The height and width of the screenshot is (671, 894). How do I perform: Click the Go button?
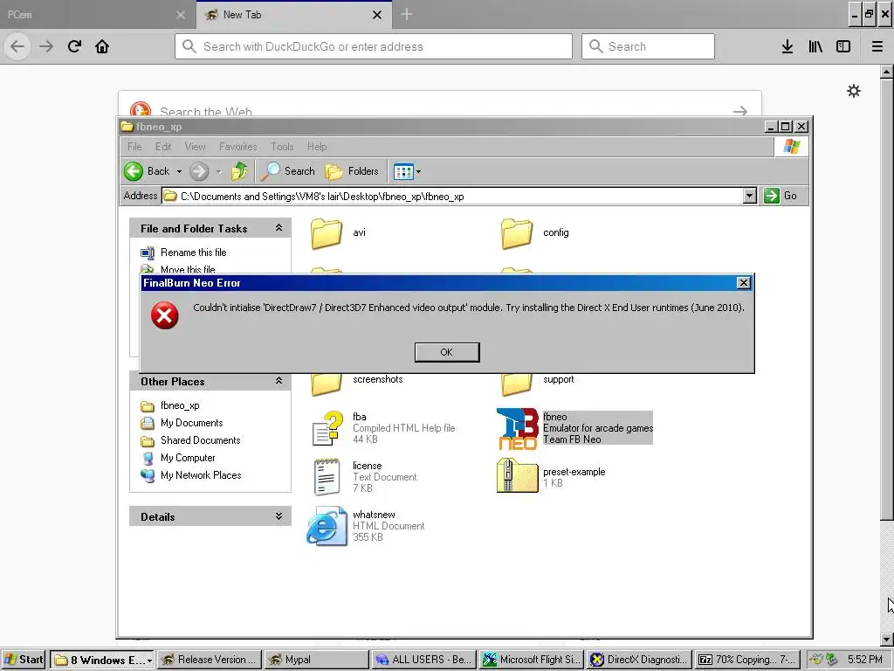(781, 196)
